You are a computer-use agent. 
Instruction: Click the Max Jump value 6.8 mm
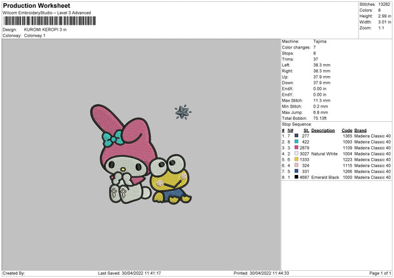click(x=320, y=112)
